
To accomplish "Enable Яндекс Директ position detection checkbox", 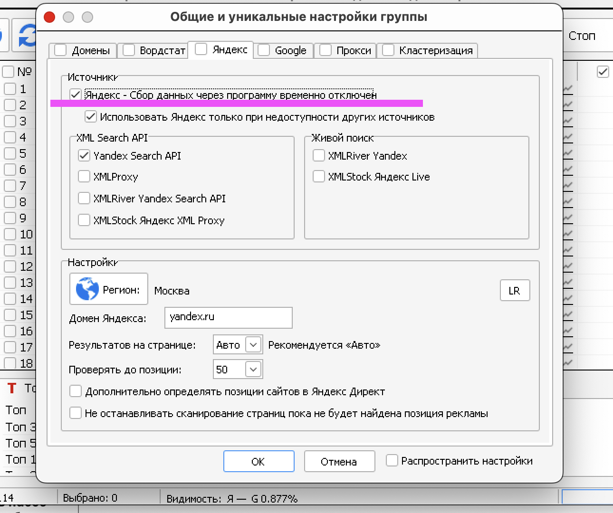I will (x=76, y=391).
